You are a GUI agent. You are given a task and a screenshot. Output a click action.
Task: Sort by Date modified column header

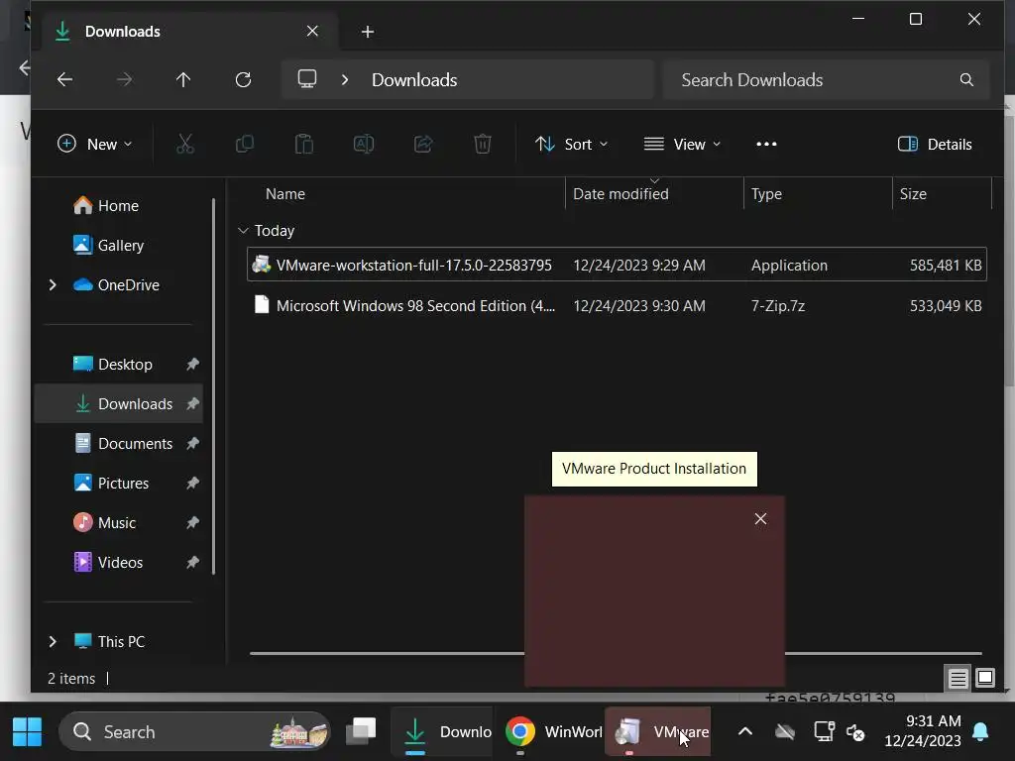click(620, 193)
